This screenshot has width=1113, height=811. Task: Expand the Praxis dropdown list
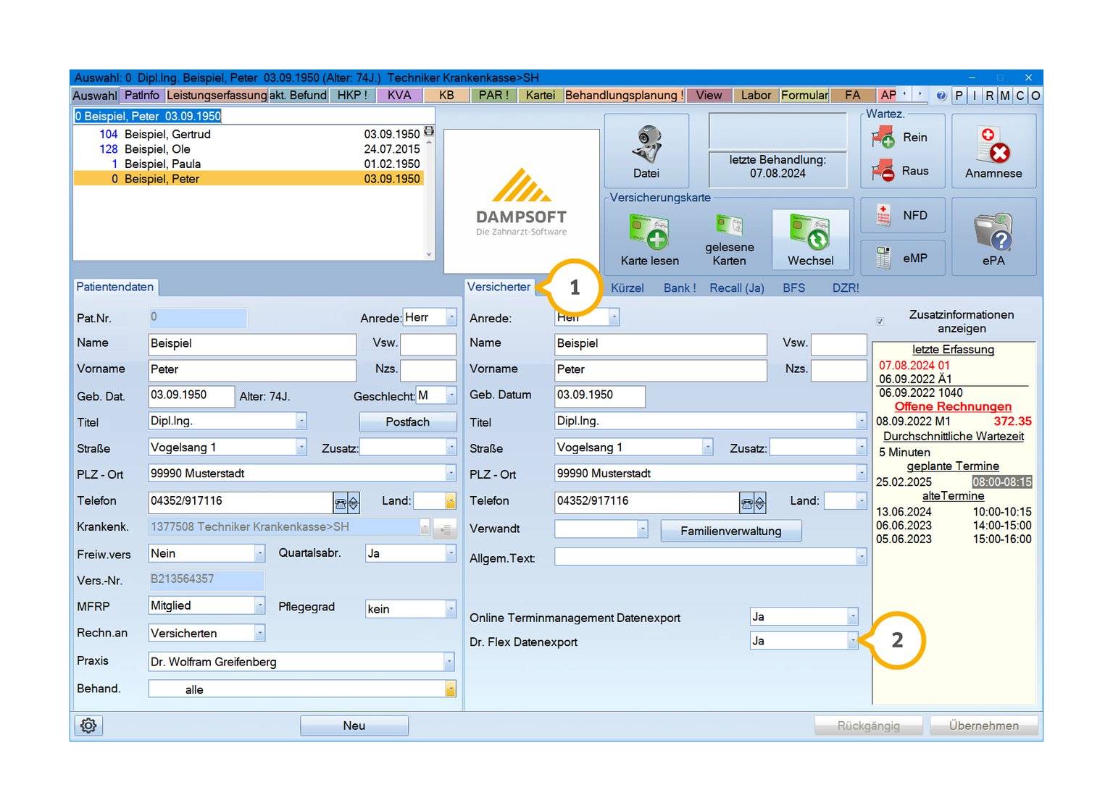coord(449,661)
